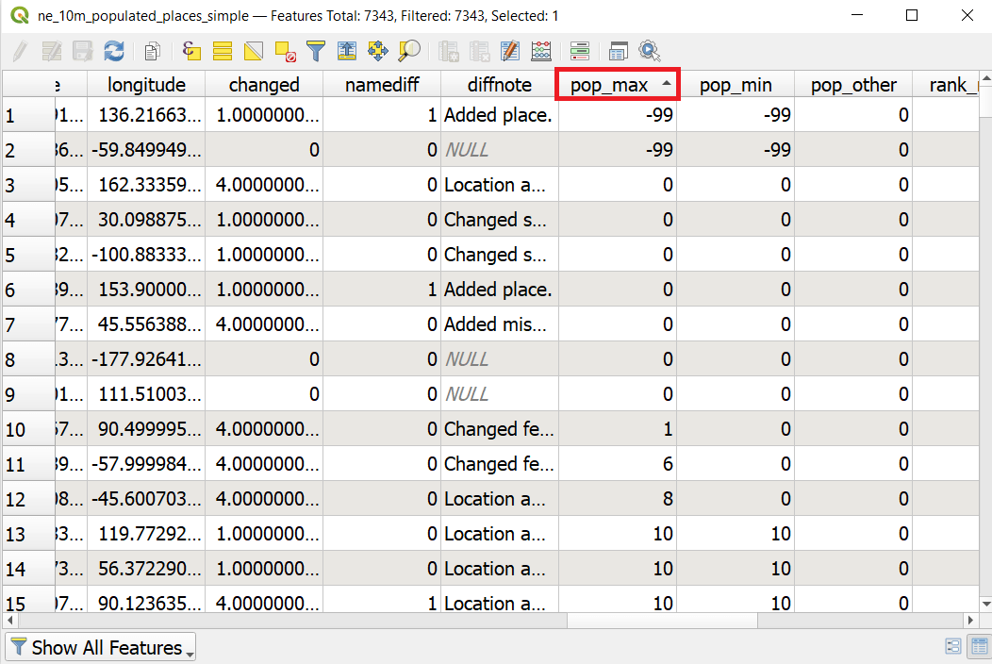
Task: Sort by the diffnote column header
Action: 499,84
